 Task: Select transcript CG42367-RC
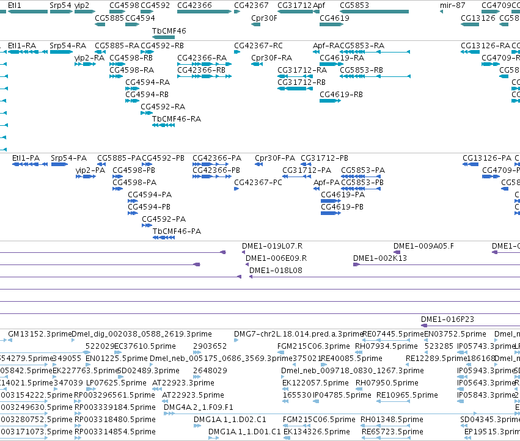(237, 52)
